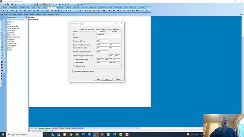Click the green tank component icon on ribbon
Screen dimensions: 244x137
tap(16, 11)
